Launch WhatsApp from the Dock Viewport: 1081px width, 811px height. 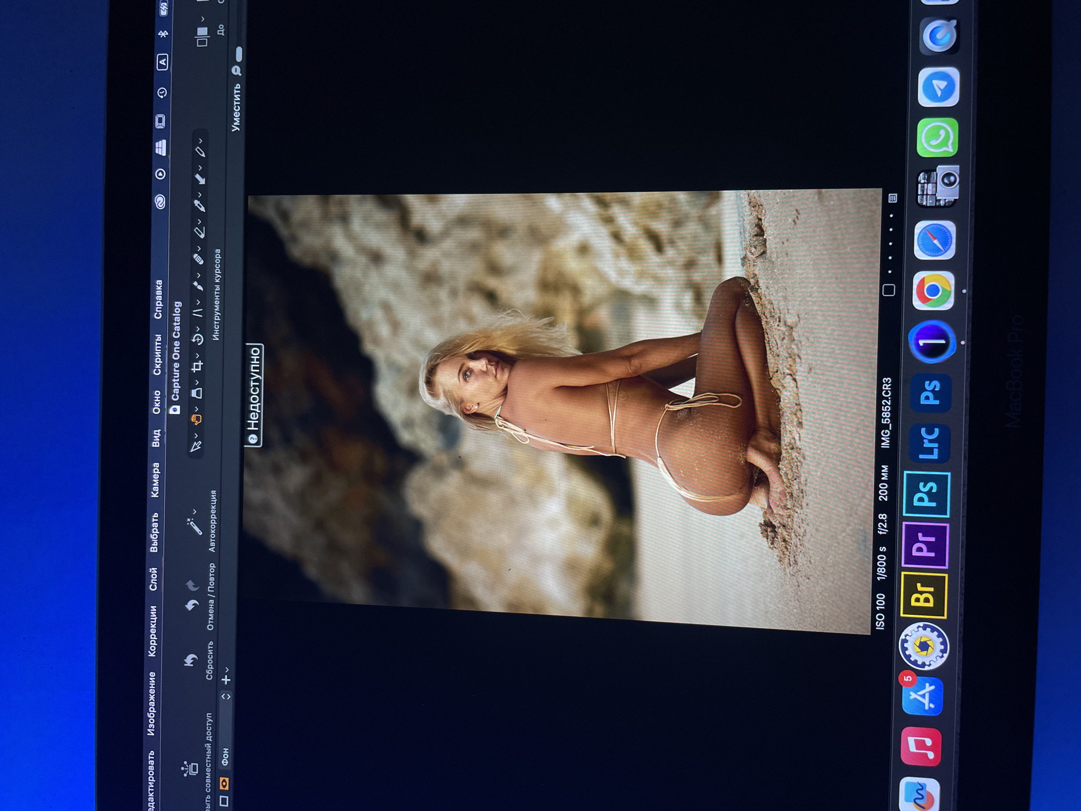click(x=938, y=138)
